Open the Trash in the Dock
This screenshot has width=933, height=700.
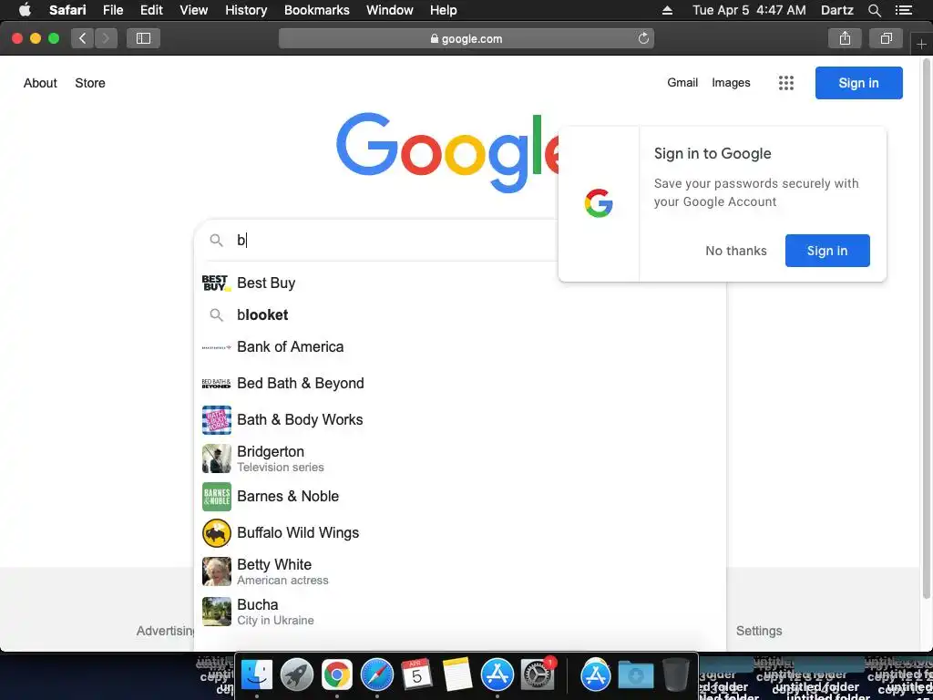coord(675,674)
